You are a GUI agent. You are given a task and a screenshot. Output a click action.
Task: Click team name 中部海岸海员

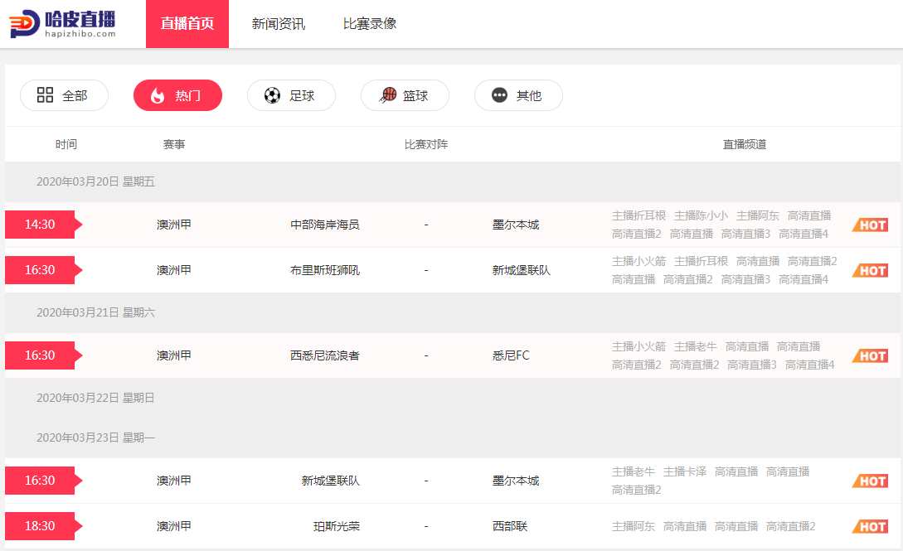click(325, 225)
